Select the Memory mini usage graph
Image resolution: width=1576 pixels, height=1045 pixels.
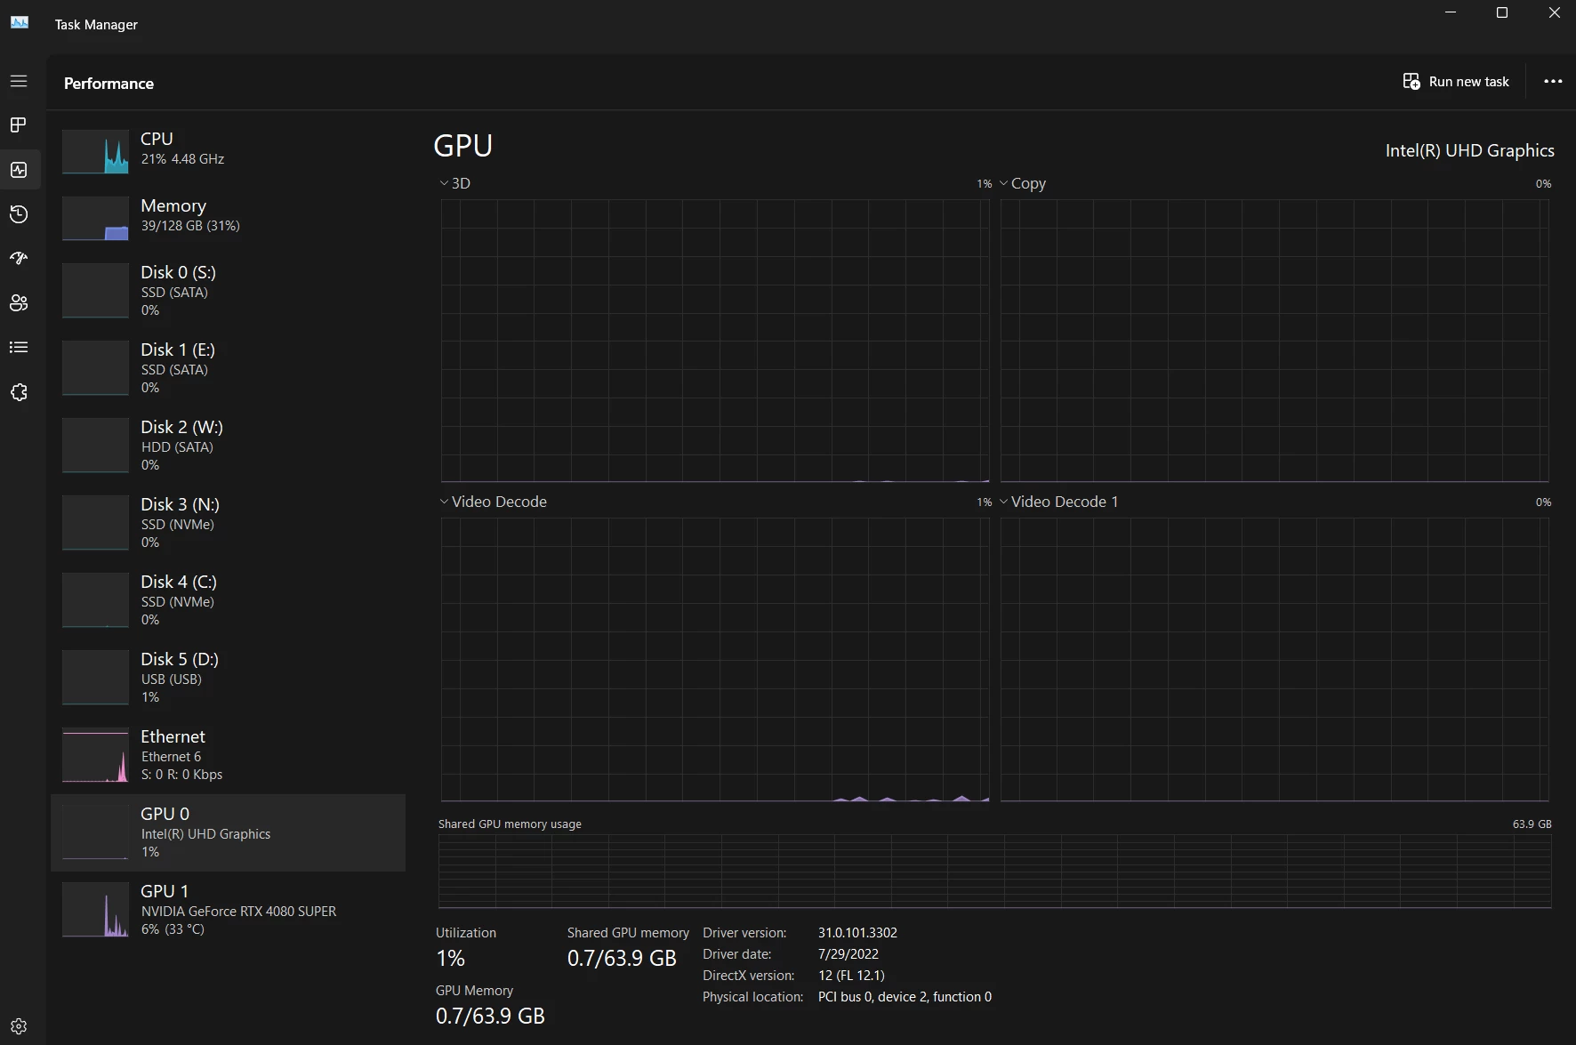click(95, 219)
